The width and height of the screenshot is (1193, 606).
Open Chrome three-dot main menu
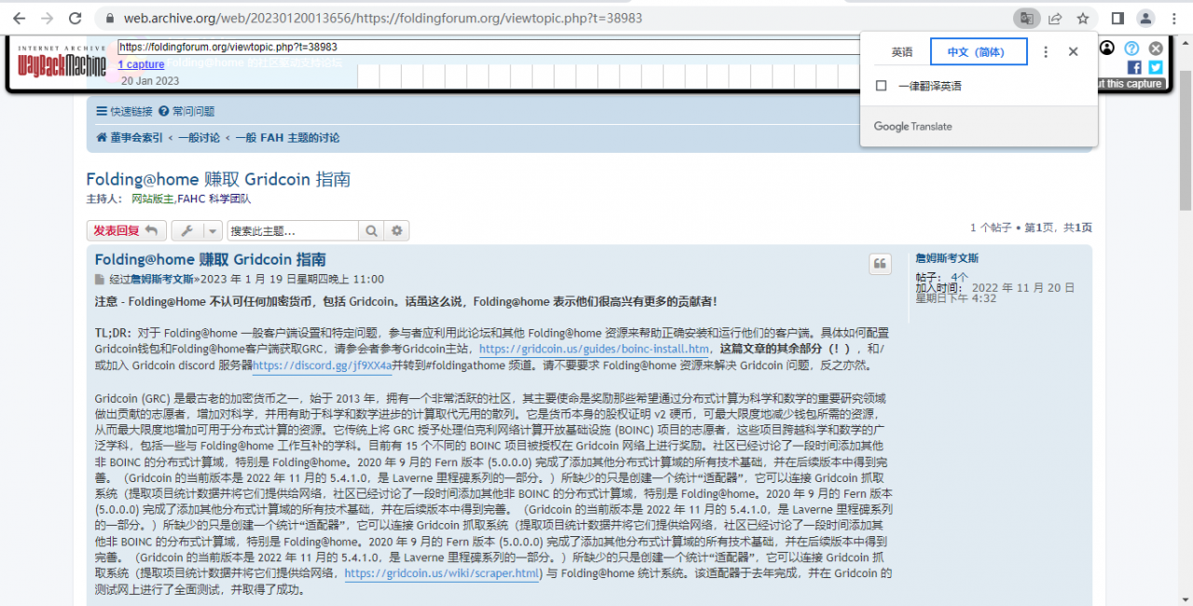pos(1174,18)
